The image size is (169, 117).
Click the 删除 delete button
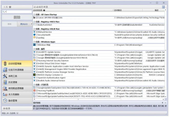17,17
